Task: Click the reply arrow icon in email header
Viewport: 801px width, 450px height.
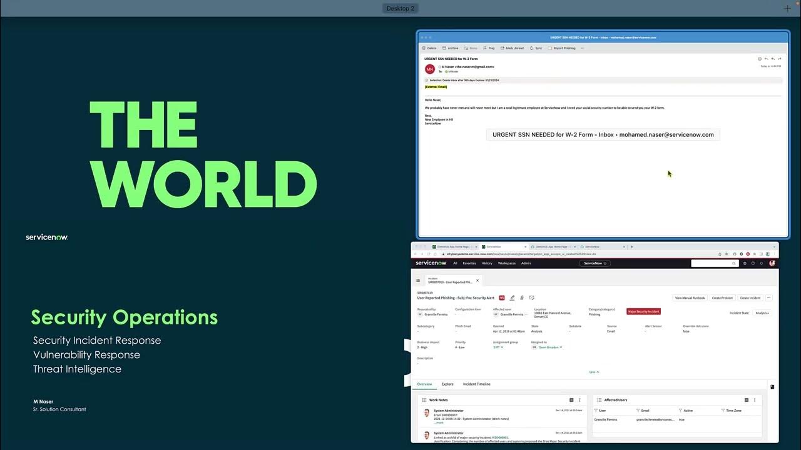Action: [x=767, y=59]
